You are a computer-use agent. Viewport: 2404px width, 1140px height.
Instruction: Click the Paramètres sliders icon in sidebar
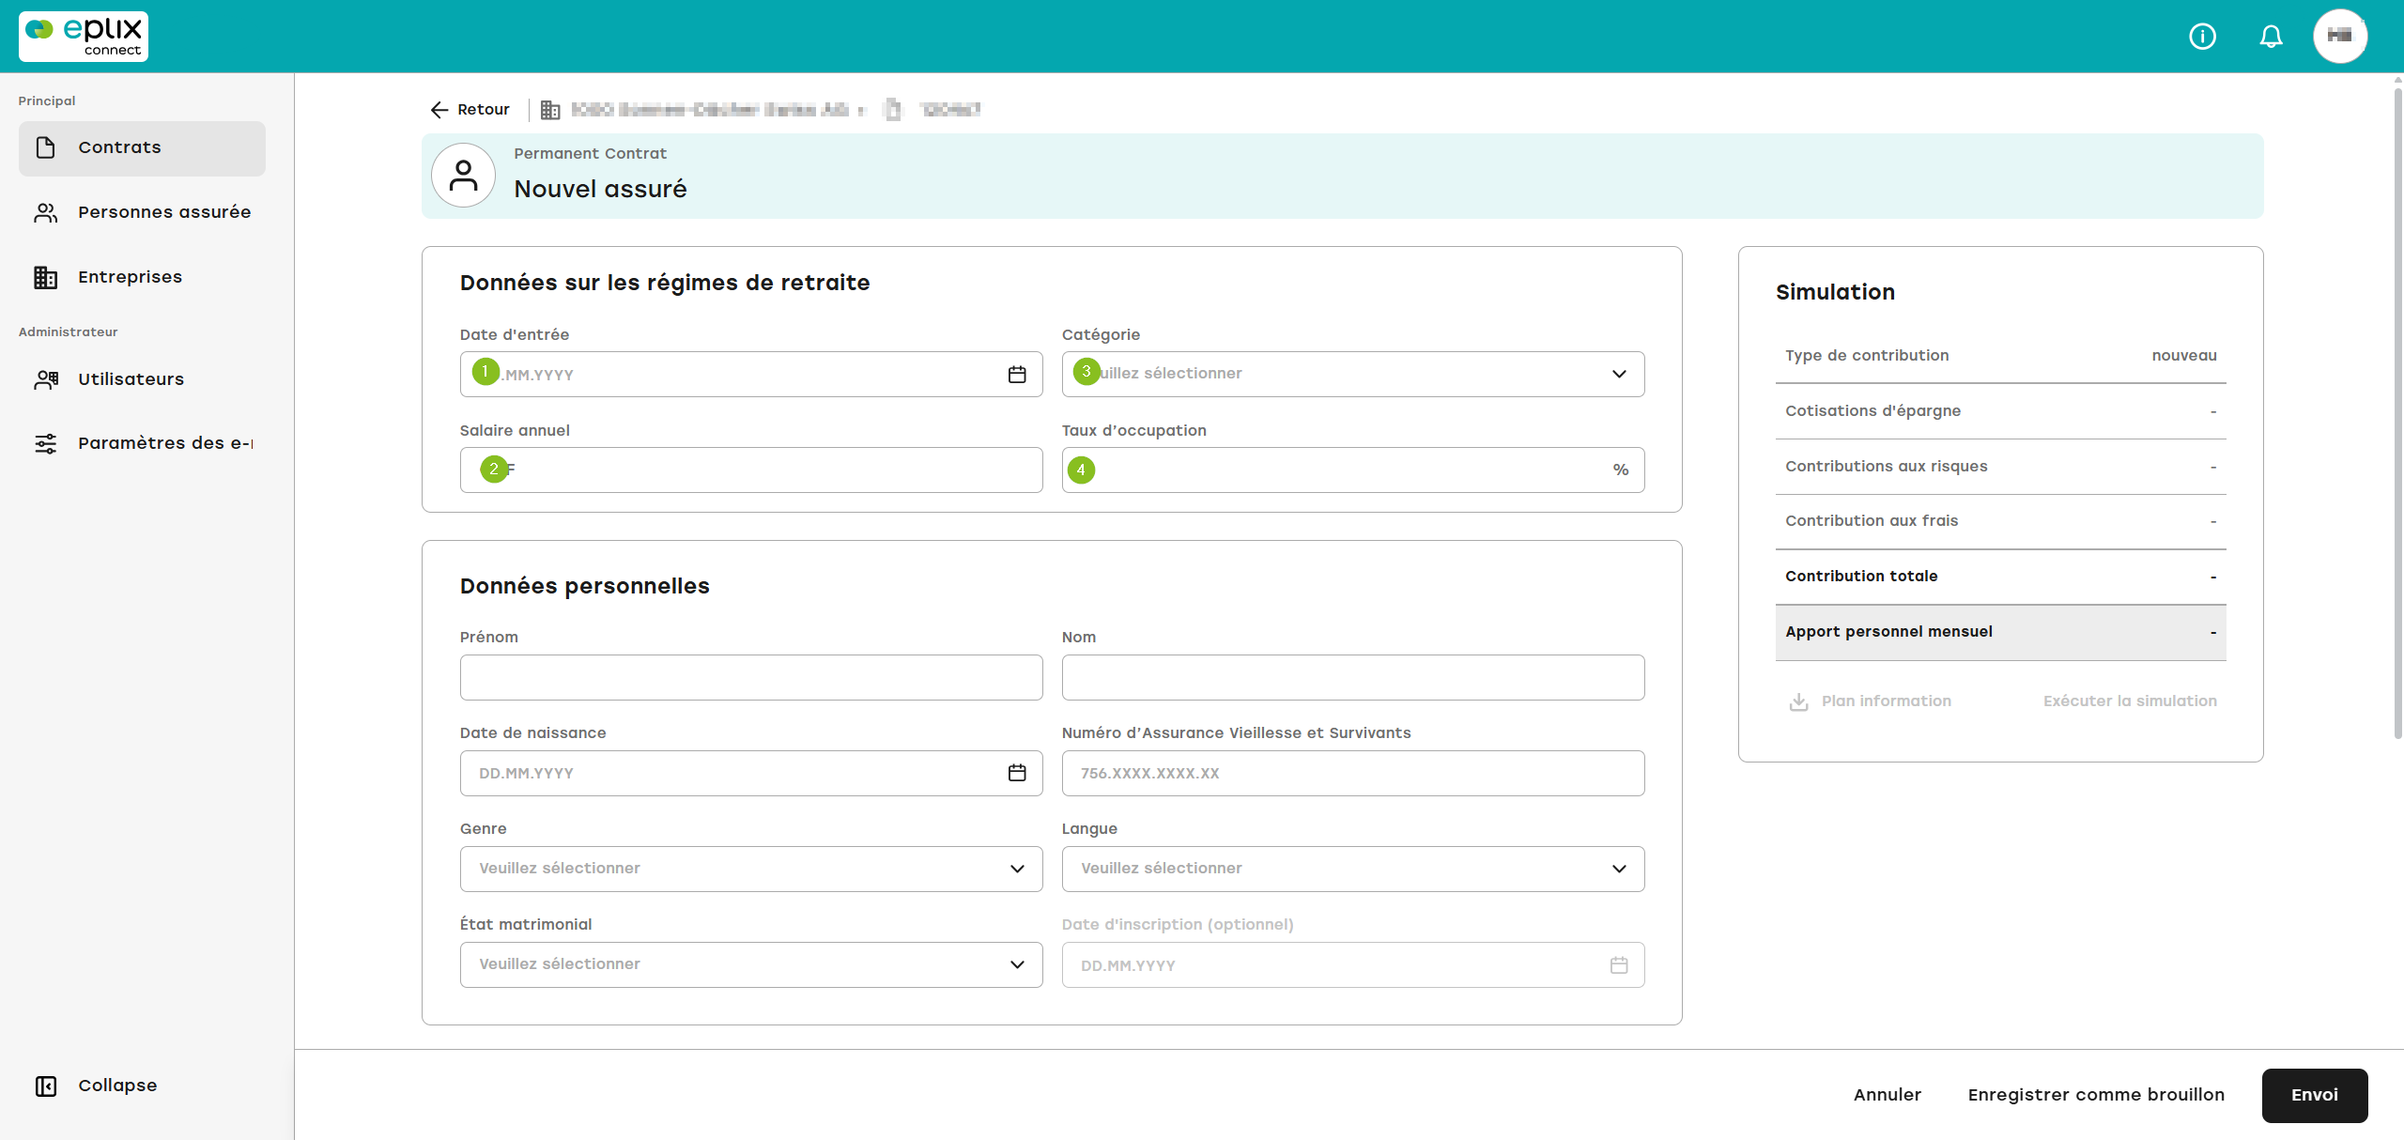[x=46, y=443]
